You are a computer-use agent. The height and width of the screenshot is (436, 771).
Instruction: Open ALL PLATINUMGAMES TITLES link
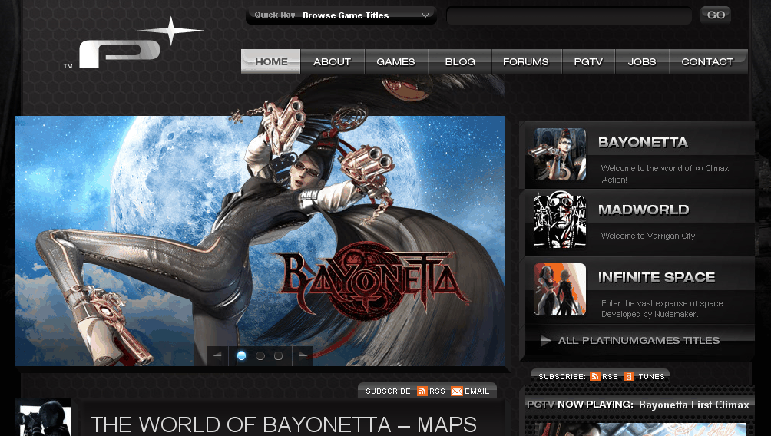click(x=639, y=340)
